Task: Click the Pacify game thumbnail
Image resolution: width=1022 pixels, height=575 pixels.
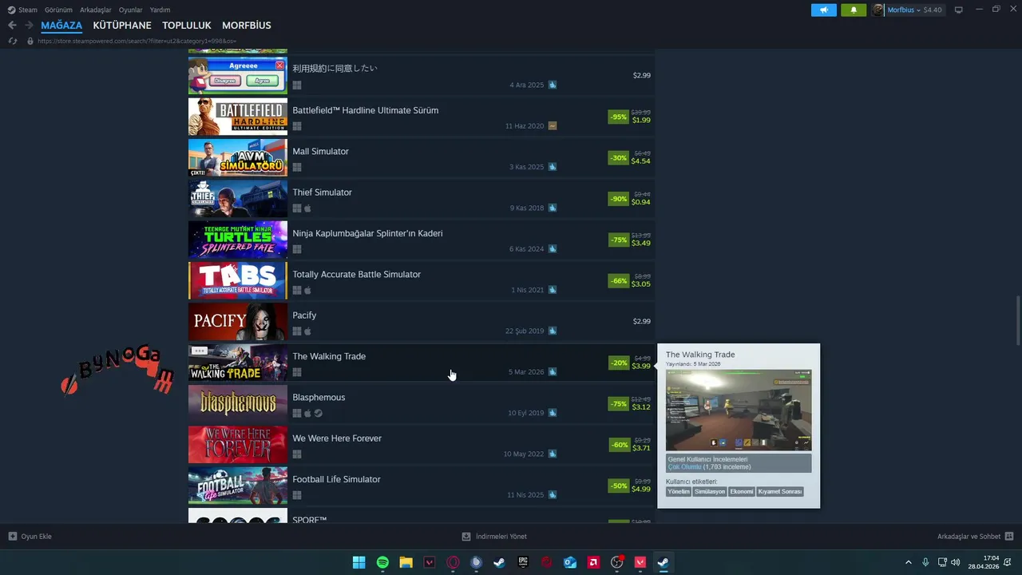Action: (238, 322)
